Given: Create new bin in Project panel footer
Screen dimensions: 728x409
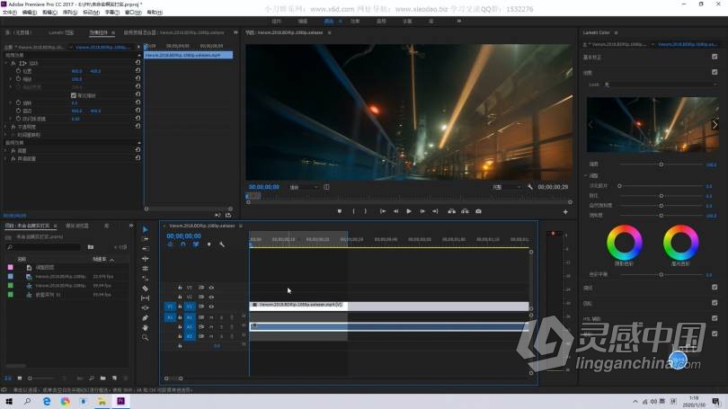Looking at the screenshot, I should (102, 378).
